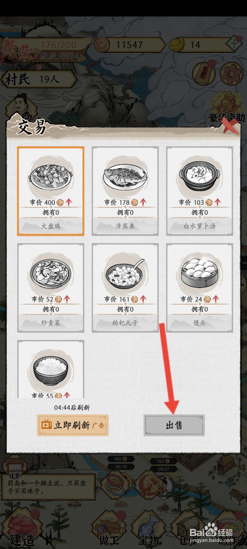Add gold ingots with plus icon
Image resolution: width=247 pixels, height=549 pixels.
(234, 45)
